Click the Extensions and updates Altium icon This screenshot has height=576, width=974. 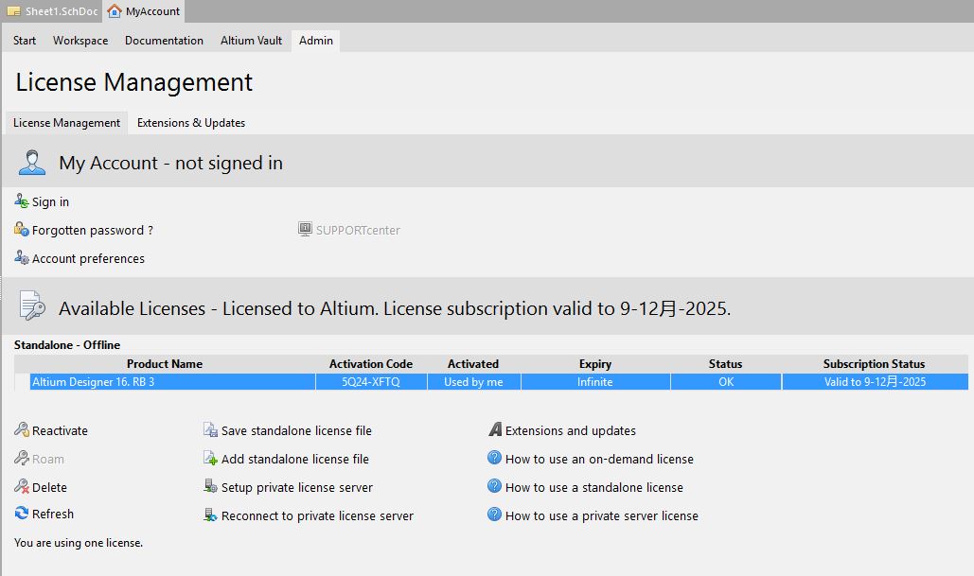click(495, 428)
